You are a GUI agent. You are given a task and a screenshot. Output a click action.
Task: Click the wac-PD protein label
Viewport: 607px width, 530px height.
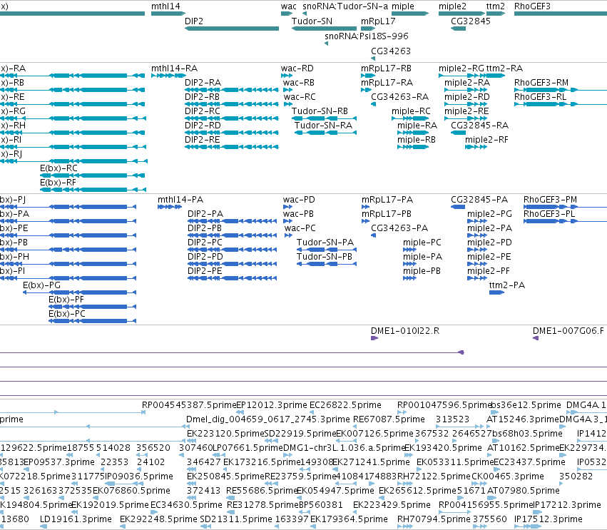click(x=299, y=200)
